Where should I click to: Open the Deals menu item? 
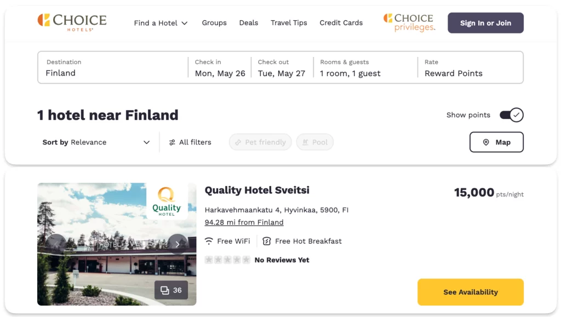[249, 22]
